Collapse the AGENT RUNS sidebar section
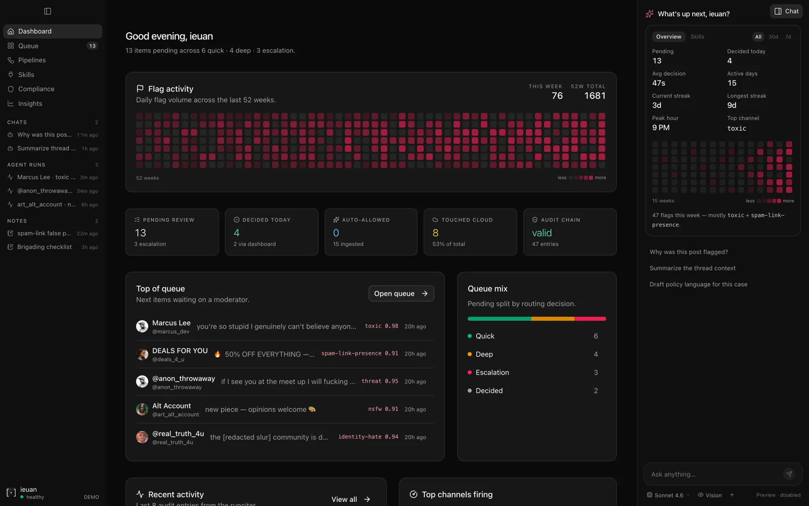 point(53,164)
